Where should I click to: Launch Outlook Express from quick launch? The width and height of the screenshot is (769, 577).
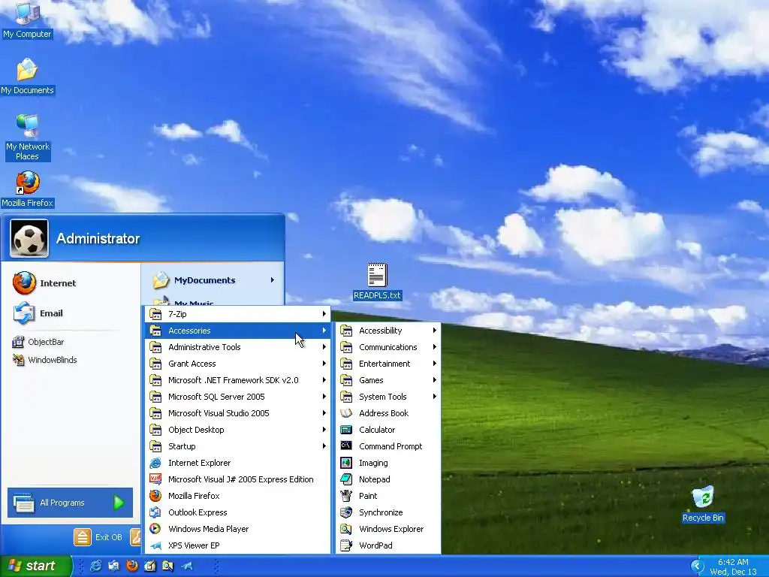(x=114, y=566)
